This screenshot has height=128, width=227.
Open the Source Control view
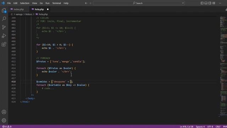click(x=4, y=27)
